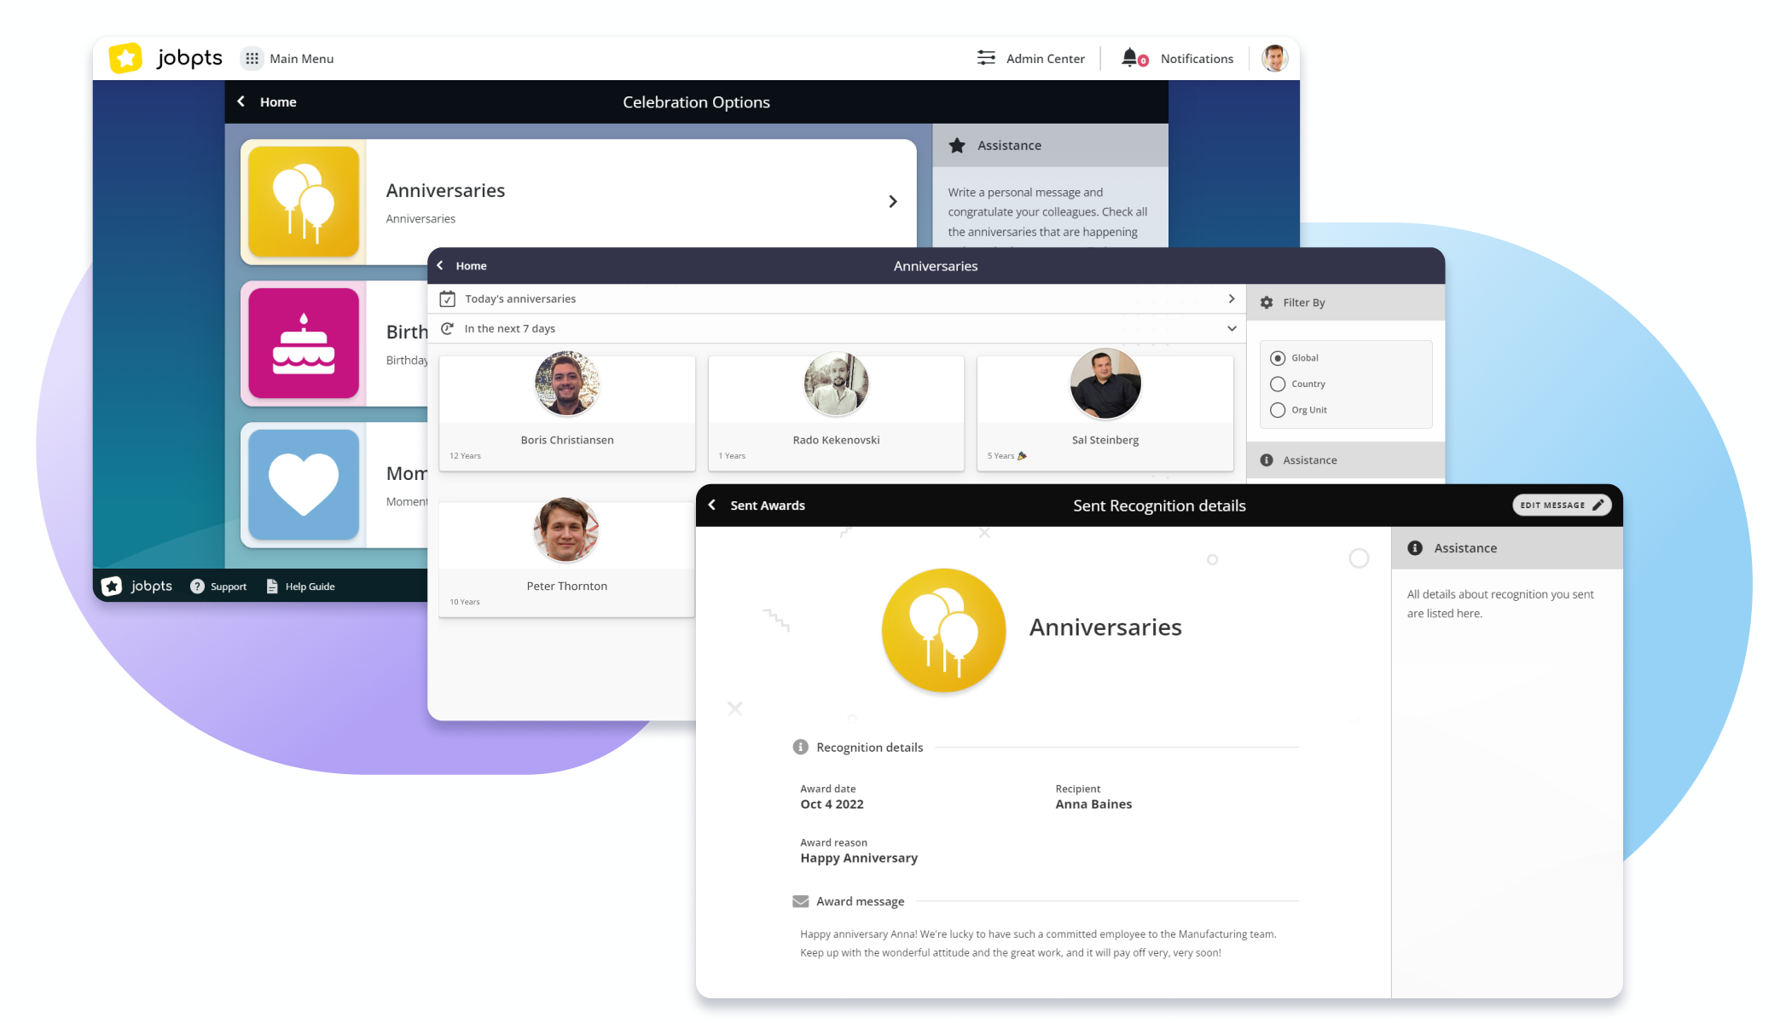
Task: Click Assistance info icon in Sent Recognition
Action: [x=1415, y=548]
